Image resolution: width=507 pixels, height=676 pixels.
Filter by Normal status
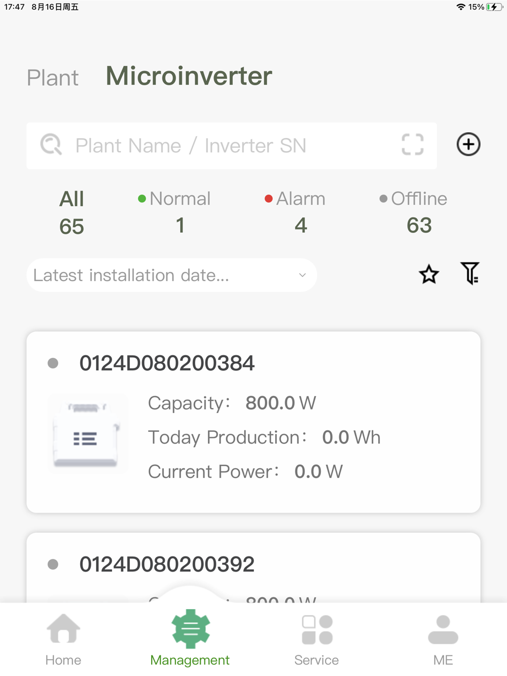[x=175, y=212]
